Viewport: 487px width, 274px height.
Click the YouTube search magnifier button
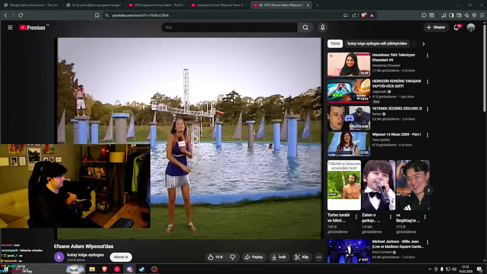(x=305, y=27)
